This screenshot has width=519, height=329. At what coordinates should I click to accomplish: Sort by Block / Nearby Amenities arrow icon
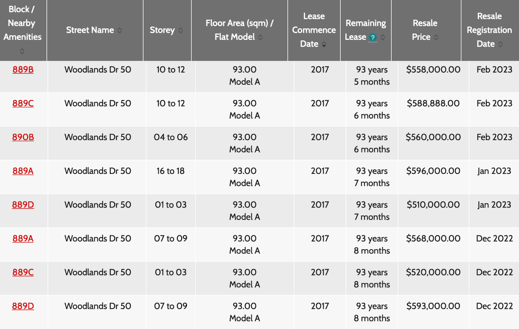tap(22, 51)
